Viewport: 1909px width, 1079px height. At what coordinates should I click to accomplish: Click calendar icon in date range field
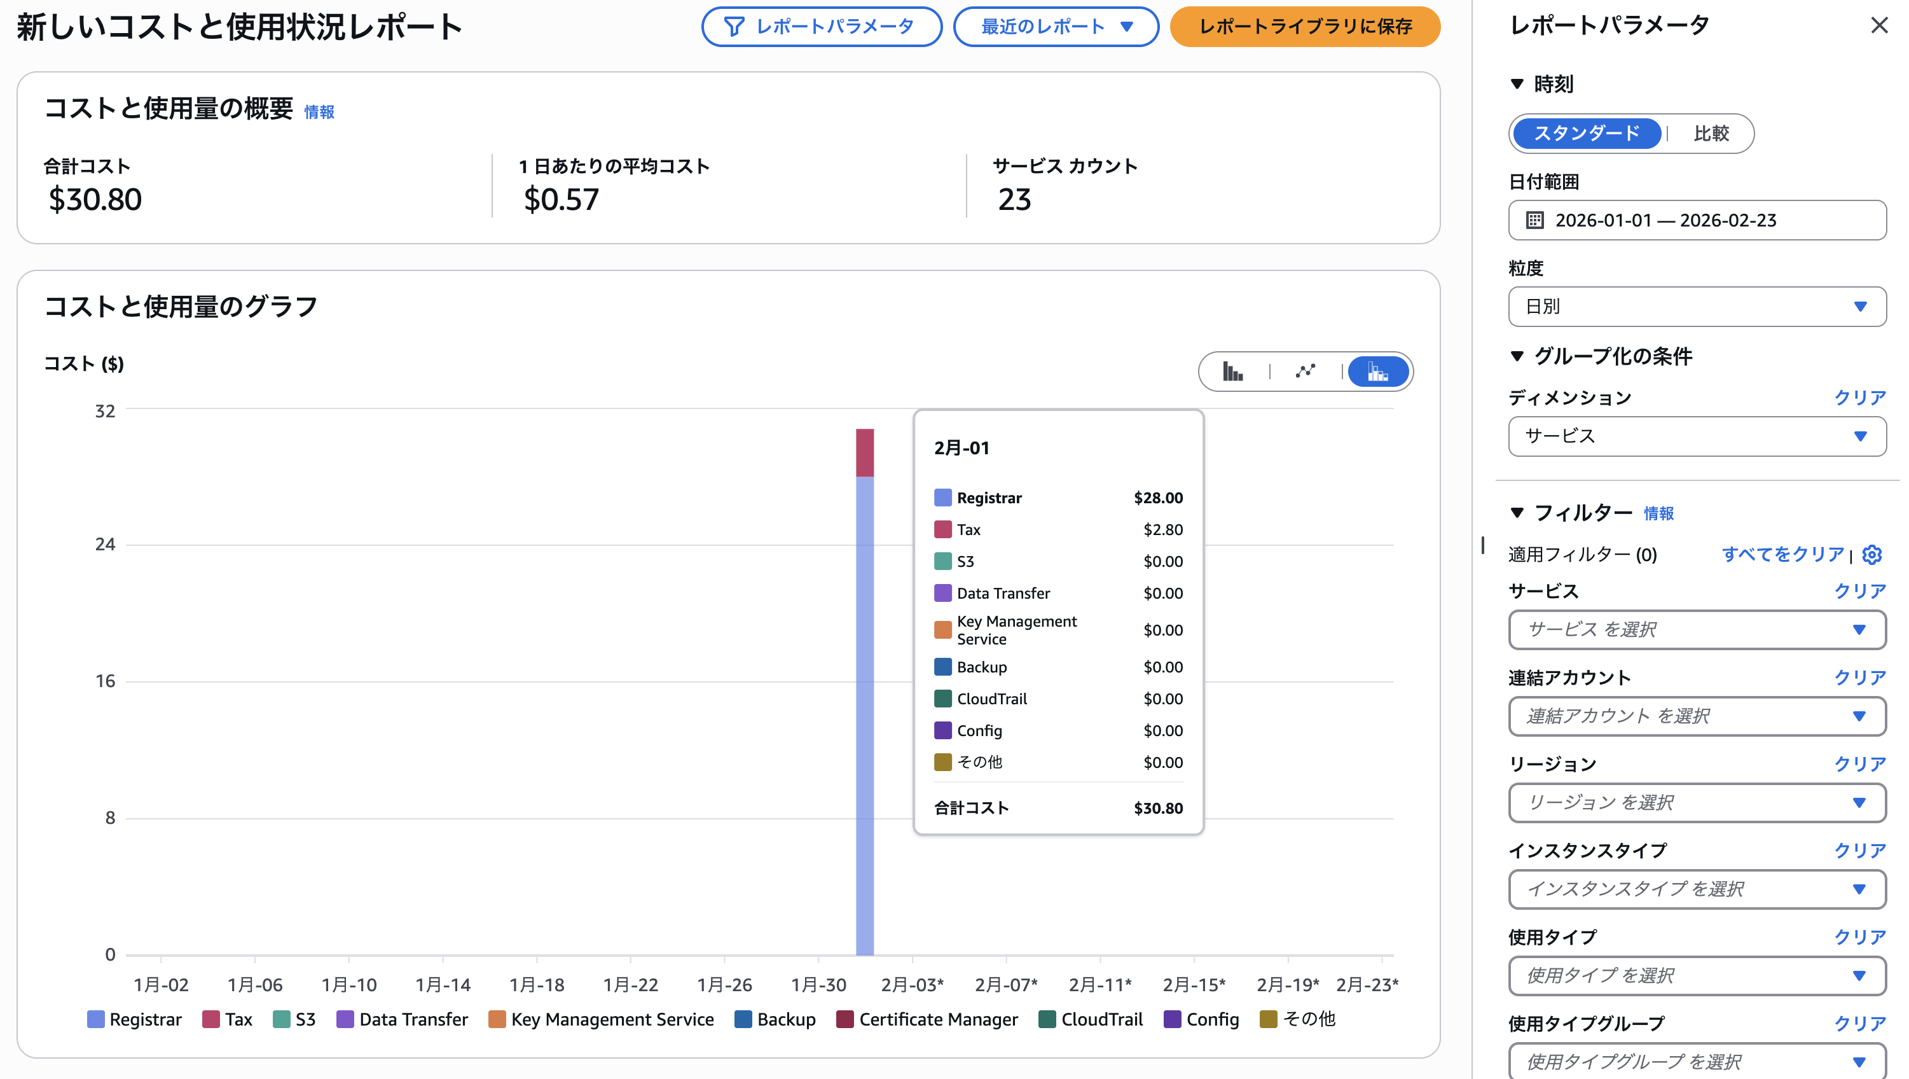[1534, 220]
